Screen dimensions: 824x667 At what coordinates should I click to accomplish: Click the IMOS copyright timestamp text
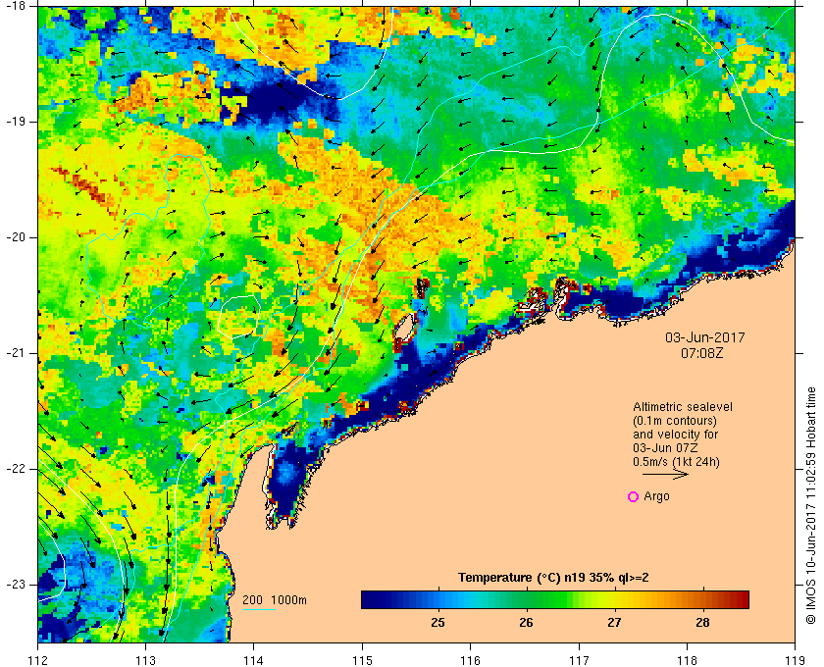(x=811, y=505)
